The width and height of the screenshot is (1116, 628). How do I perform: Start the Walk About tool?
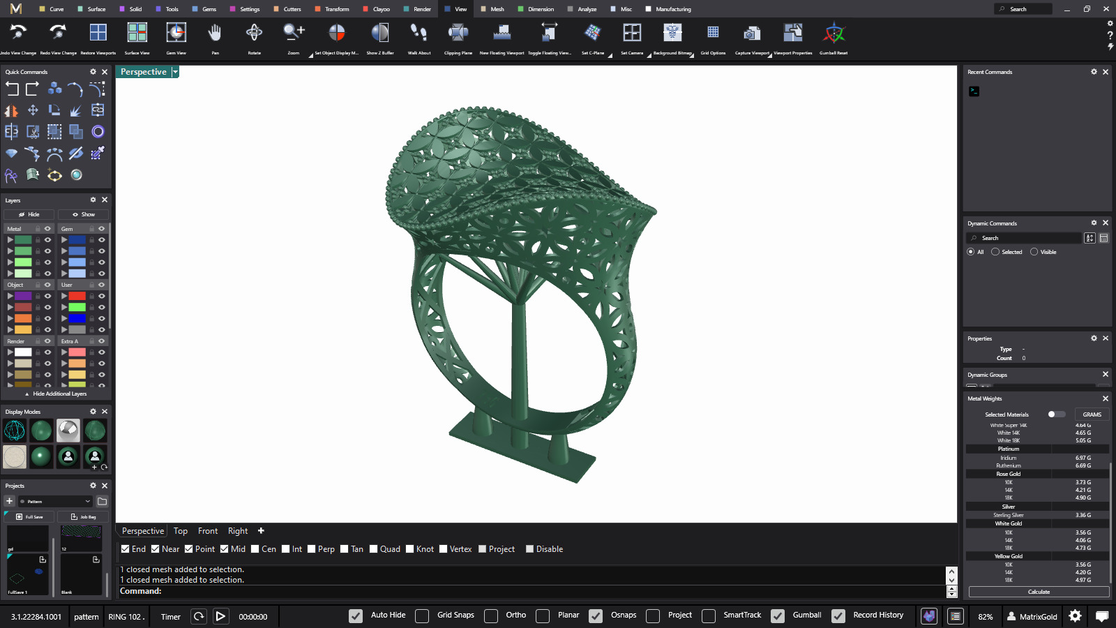pyautogui.click(x=418, y=32)
